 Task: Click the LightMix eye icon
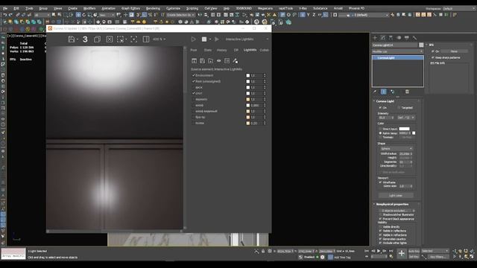coord(218,61)
